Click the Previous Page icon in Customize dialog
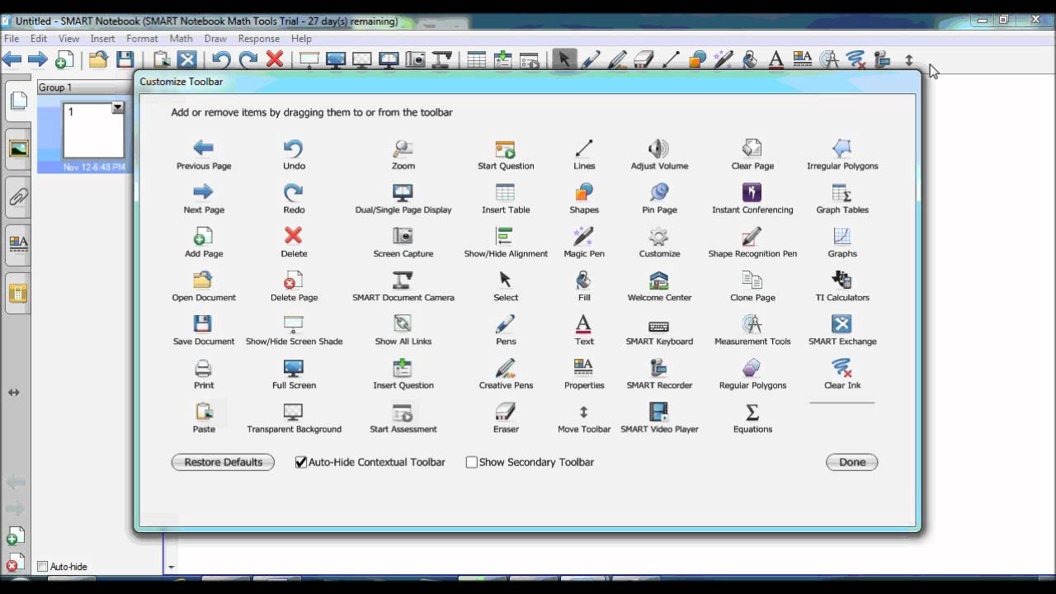 pos(203,148)
